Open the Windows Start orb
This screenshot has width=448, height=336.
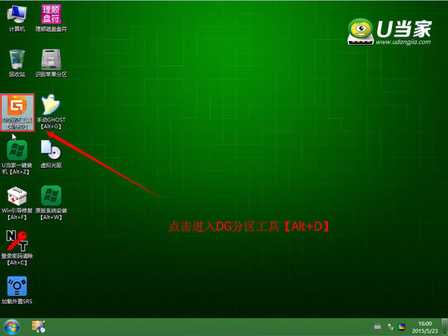point(12,327)
